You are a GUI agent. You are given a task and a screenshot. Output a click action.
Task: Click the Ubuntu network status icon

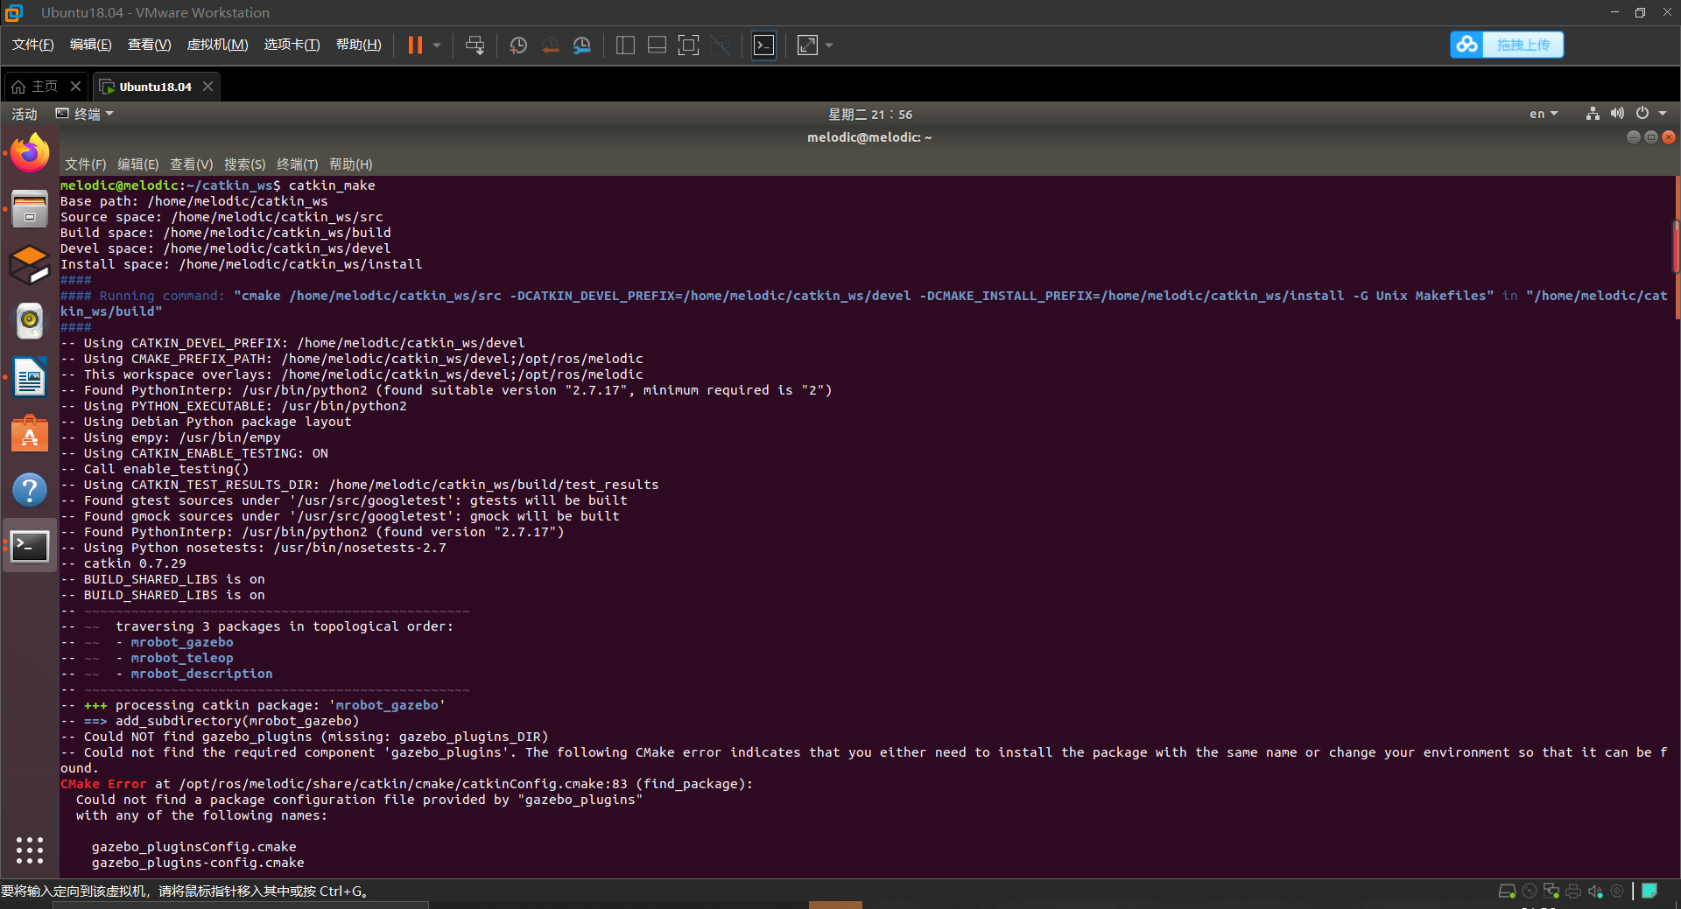(1593, 114)
